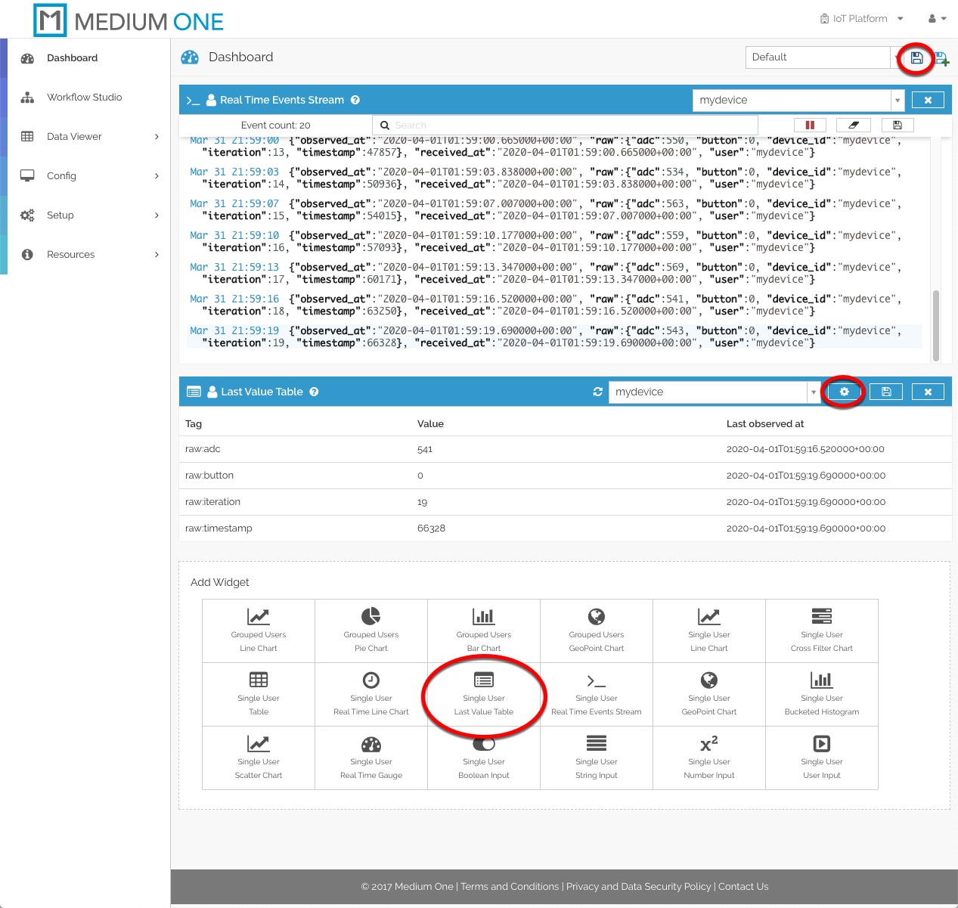Viewport: 958px width, 908px height.
Task: Refresh the Last Value Table
Action: coord(597,392)
